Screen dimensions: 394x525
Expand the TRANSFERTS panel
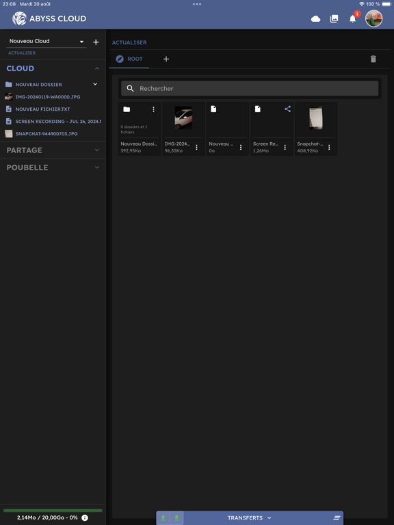coord(249,518)
